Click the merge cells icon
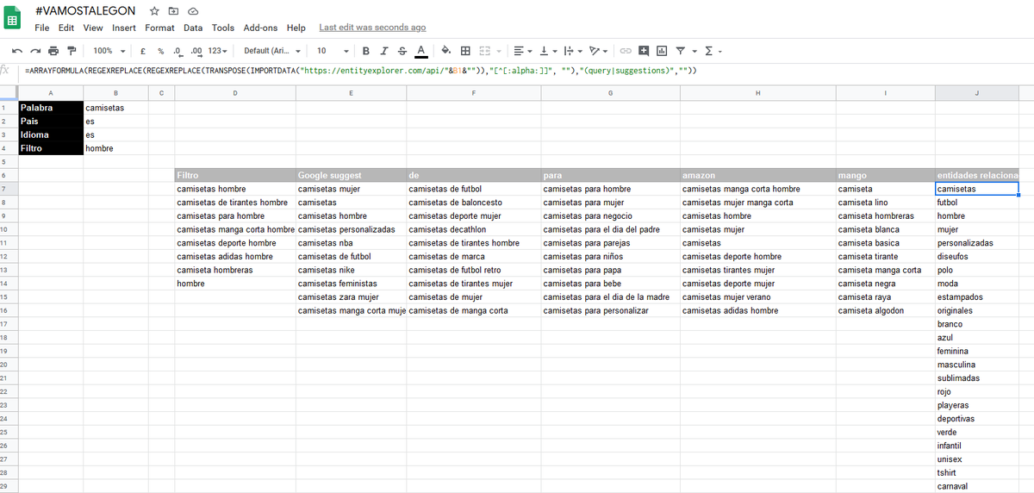Image resolution: width=1034 pixels, height=493 pixels. 484,51
